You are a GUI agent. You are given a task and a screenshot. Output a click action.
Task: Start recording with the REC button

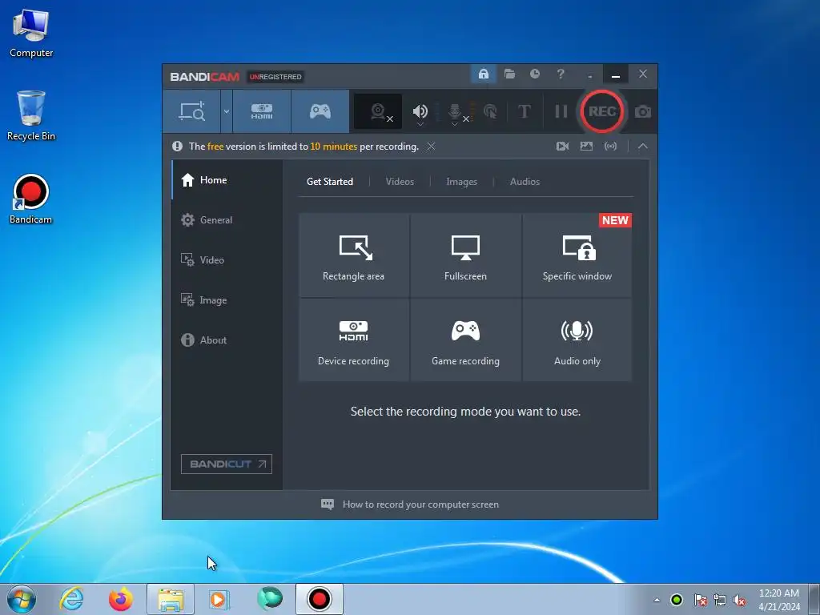602,111
